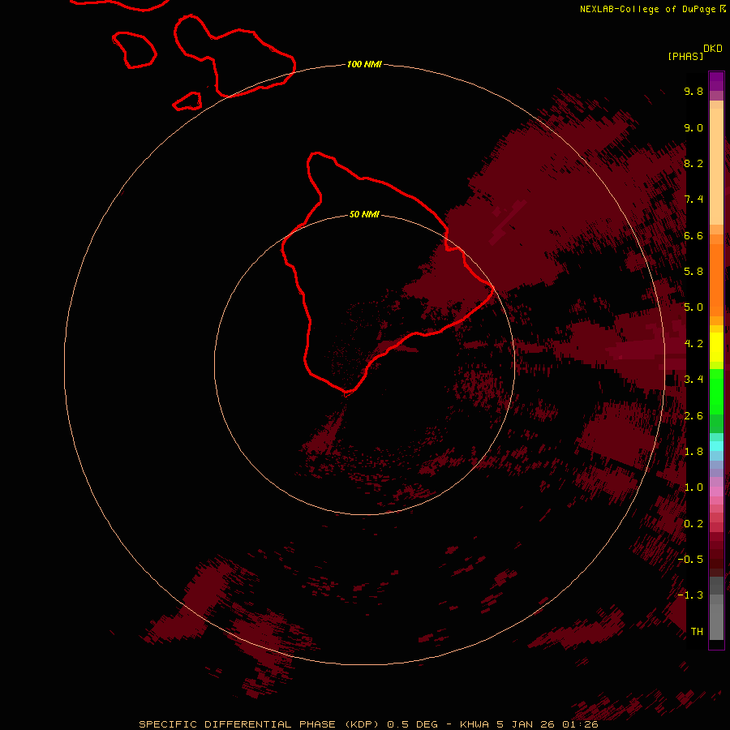This screenshot has width=730, height=730.
Task: Click the DKD label above color scale
Action: (x=712, y=49)
